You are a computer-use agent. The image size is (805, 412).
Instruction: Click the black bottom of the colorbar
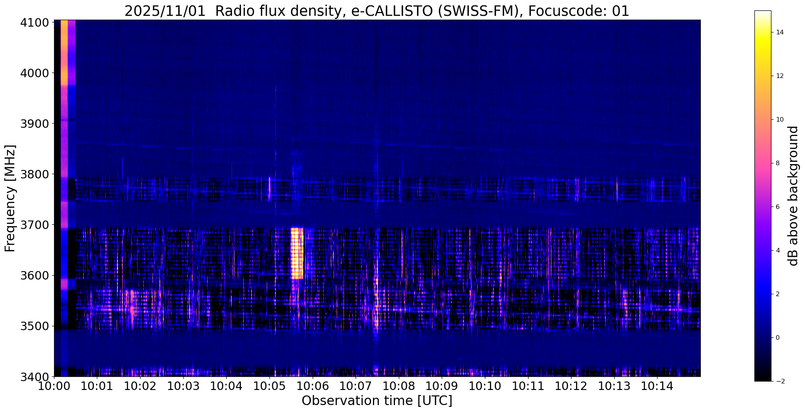pos(763,376)
